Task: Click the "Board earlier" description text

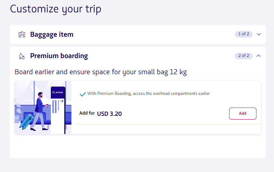Action: coord(100,72)
